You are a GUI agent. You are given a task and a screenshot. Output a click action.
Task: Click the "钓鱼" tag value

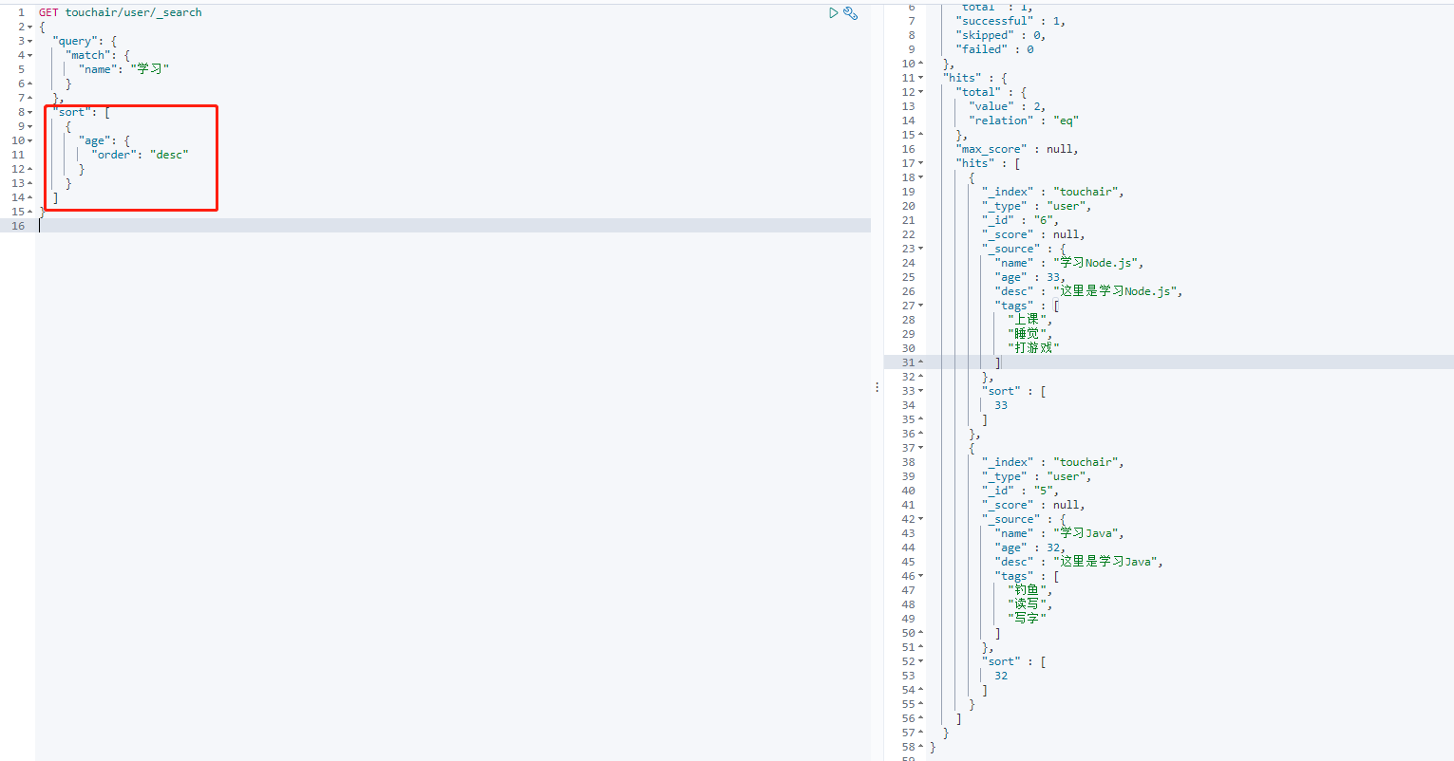(x=1027, y=590)
